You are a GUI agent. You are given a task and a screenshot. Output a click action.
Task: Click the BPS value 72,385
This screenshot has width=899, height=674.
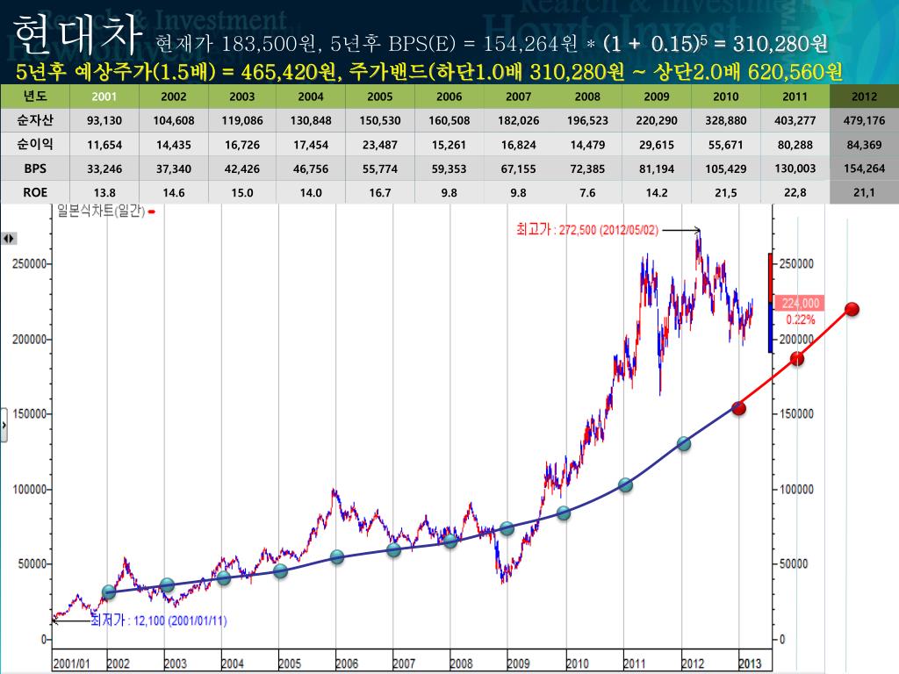(x=587, y=169)
